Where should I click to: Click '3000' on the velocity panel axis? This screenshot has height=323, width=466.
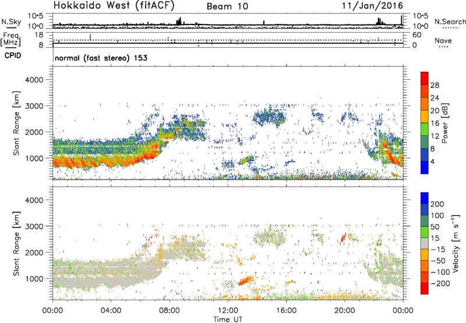(x=34, y=226)
